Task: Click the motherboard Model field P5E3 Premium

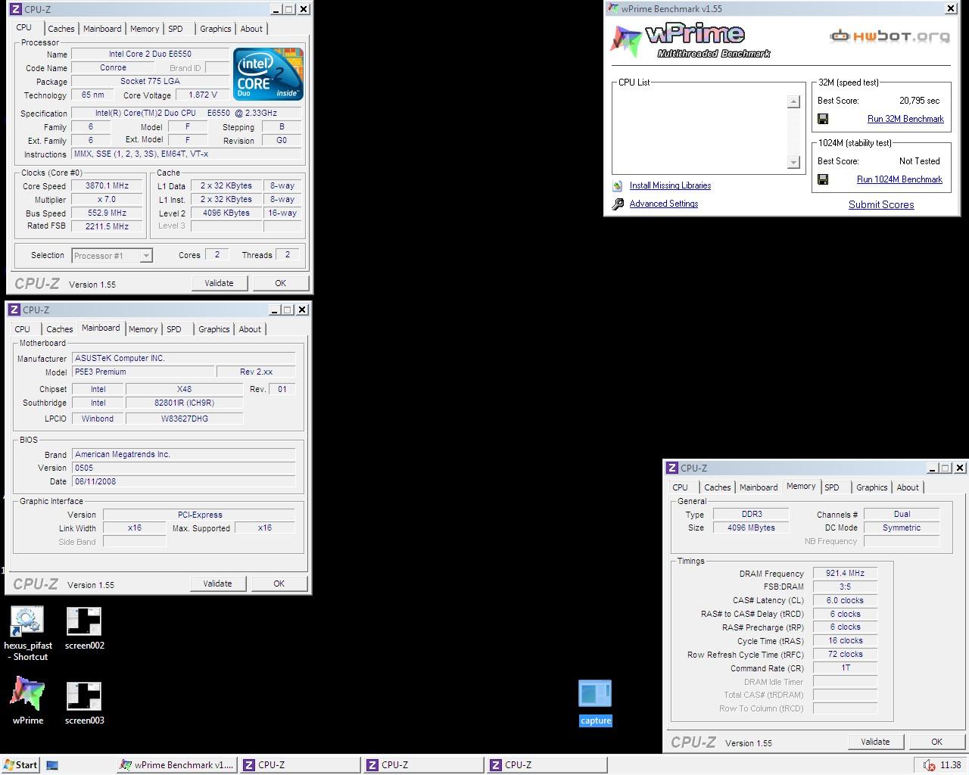Action: (x=142, y=372)
